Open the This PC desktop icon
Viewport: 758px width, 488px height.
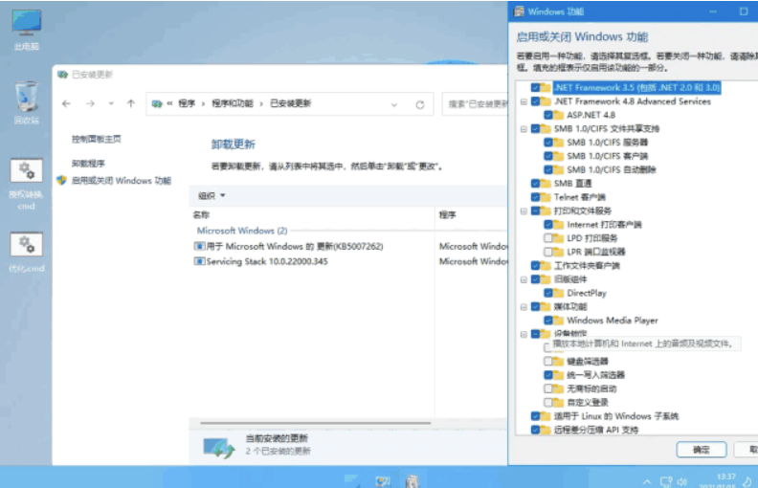tap(27, 30)
